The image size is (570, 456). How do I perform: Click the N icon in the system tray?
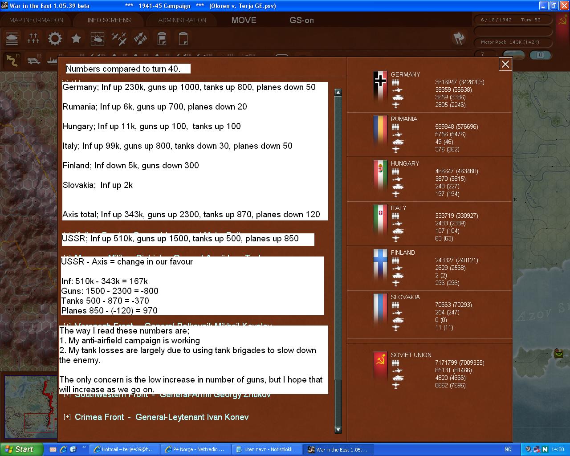pos(545,449)
